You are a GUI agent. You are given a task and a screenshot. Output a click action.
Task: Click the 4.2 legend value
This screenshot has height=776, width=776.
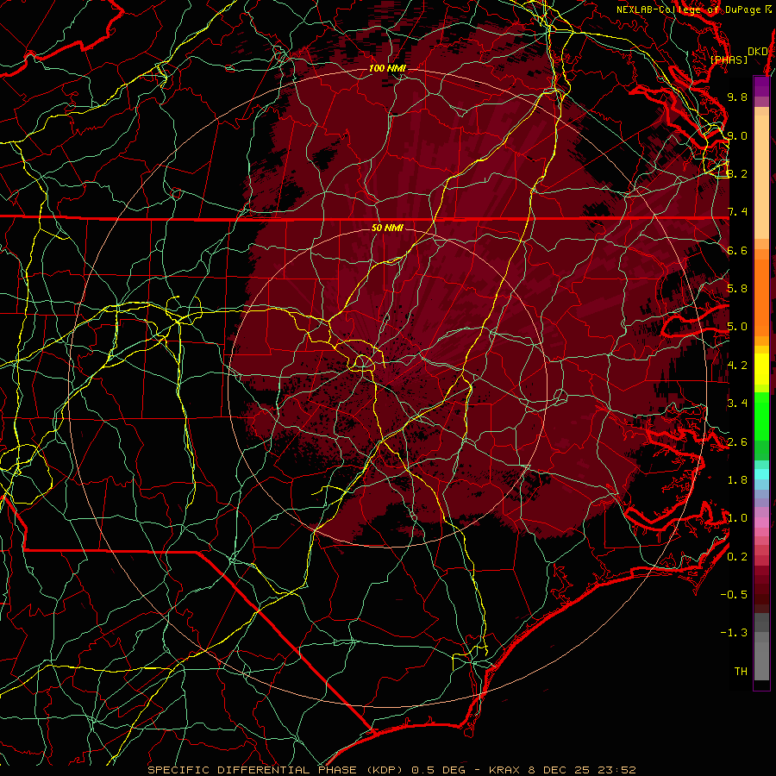click(x=737, y=366)
